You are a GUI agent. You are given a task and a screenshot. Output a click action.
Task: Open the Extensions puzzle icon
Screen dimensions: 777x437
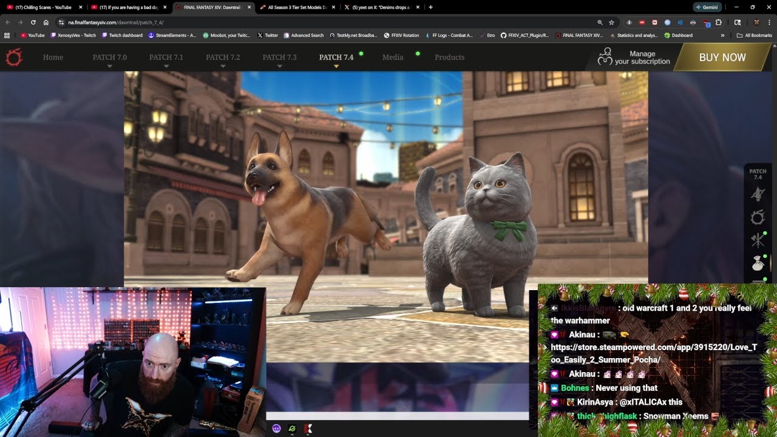pos(719,22)
